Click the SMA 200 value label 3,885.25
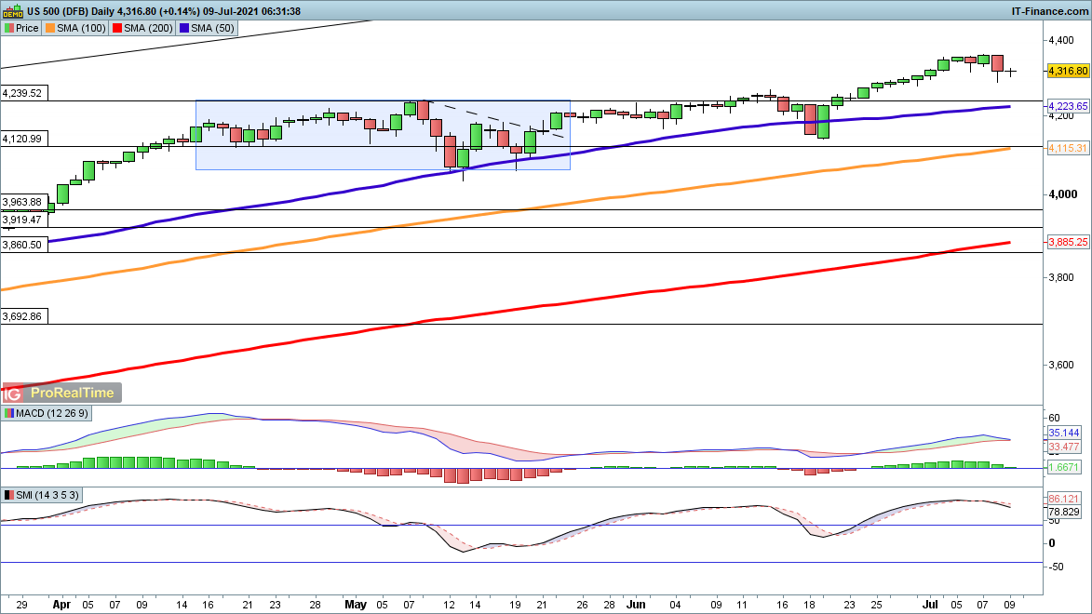1092x614 pixels. tap(1068, 243)
